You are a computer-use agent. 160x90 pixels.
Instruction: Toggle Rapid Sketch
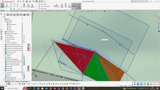[x=69, y=6]
